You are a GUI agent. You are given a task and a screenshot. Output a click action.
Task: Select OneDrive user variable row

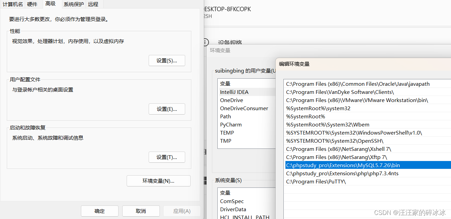tap(247, 100)
